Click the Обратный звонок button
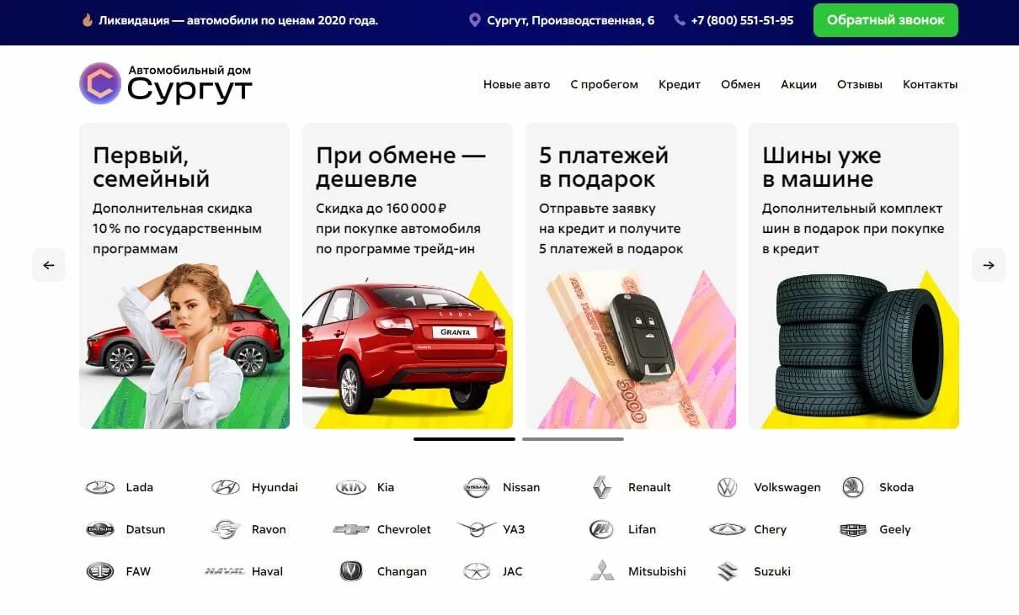The width and height of the screenshot is (1019, 615). click(886, 20)
